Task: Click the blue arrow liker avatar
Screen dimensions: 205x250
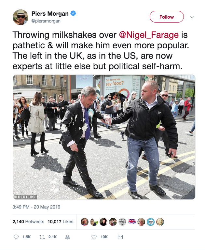Action: tap(150, 222)
